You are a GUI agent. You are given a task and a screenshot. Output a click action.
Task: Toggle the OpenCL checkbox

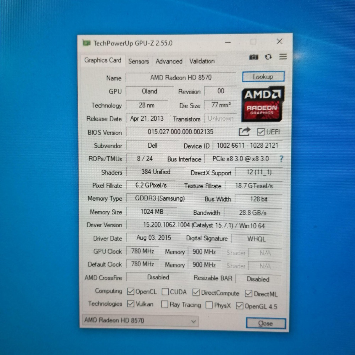click(x=130, y=291)
